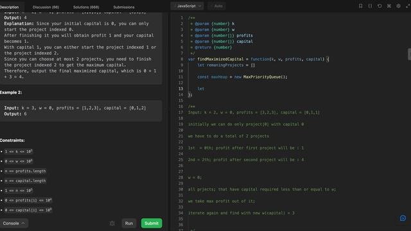Viewport: 411px width, 231px height.
Task: Open the Submissions tab
Action: [124, 7]
